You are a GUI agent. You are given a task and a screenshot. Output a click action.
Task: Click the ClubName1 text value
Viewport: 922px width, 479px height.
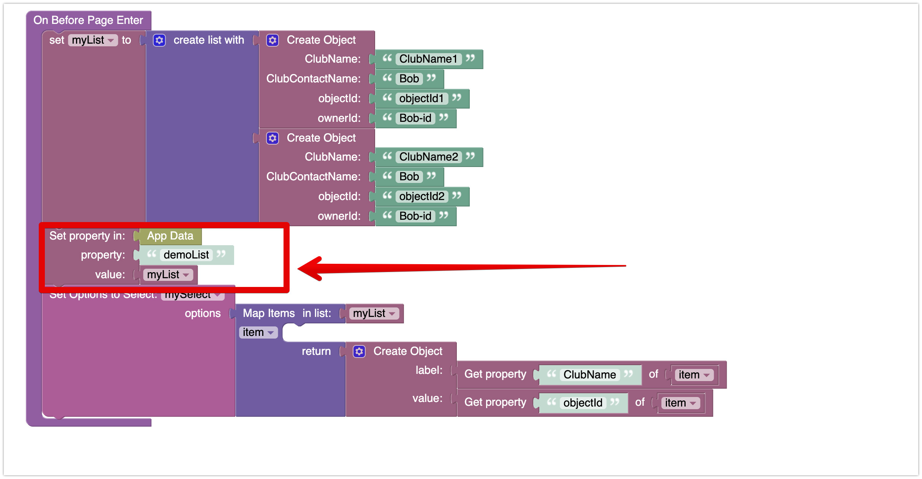pyautogui.click(x=429, y=59)
